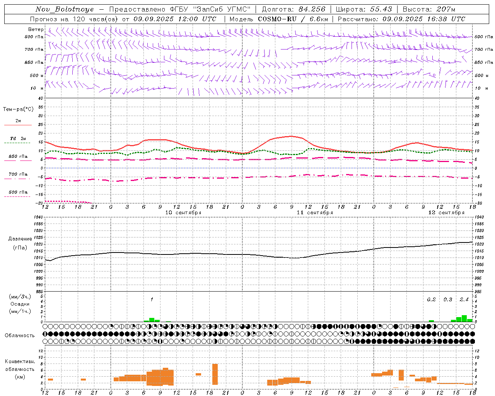Click the 'Широта: 55.43' value

click(364, 9)
